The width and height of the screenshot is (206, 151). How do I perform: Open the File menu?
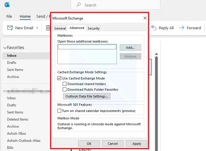point(9,16)
